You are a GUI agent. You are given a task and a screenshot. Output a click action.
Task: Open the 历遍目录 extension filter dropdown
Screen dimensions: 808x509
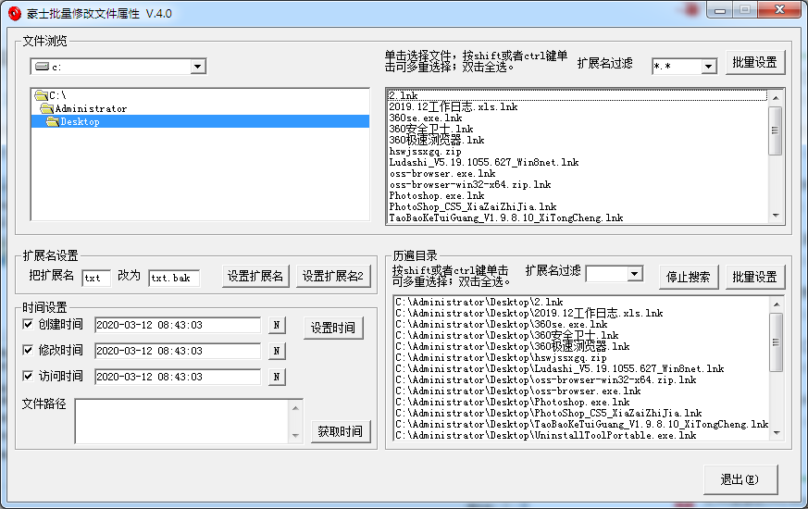[635, 274]
